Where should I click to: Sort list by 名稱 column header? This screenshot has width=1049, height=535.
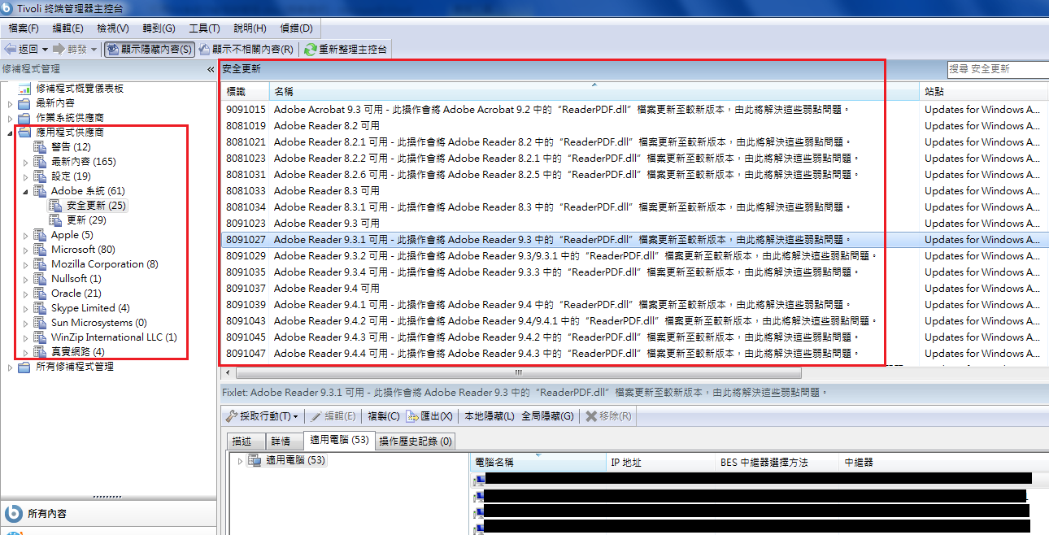click(x=594, y=91)
